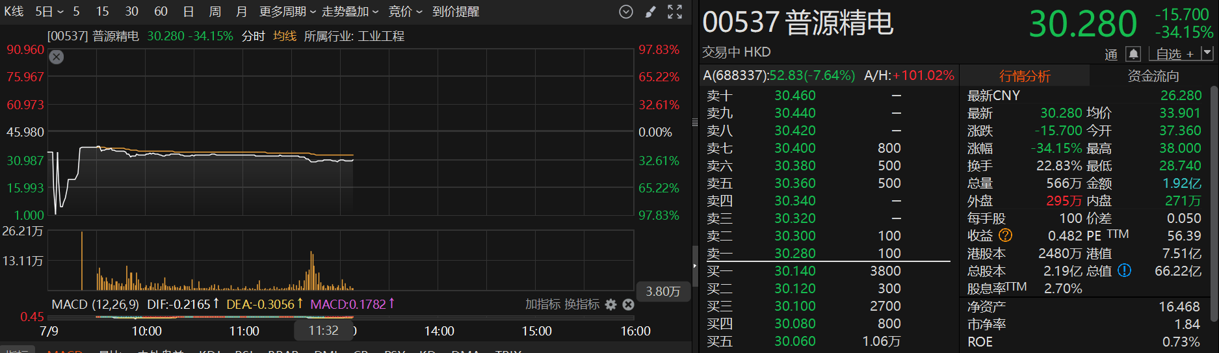Collapse the quote side panel with the arrow
Image resolution: width=1219 pixels, height=353 pixels.
[x=695, y=266]
